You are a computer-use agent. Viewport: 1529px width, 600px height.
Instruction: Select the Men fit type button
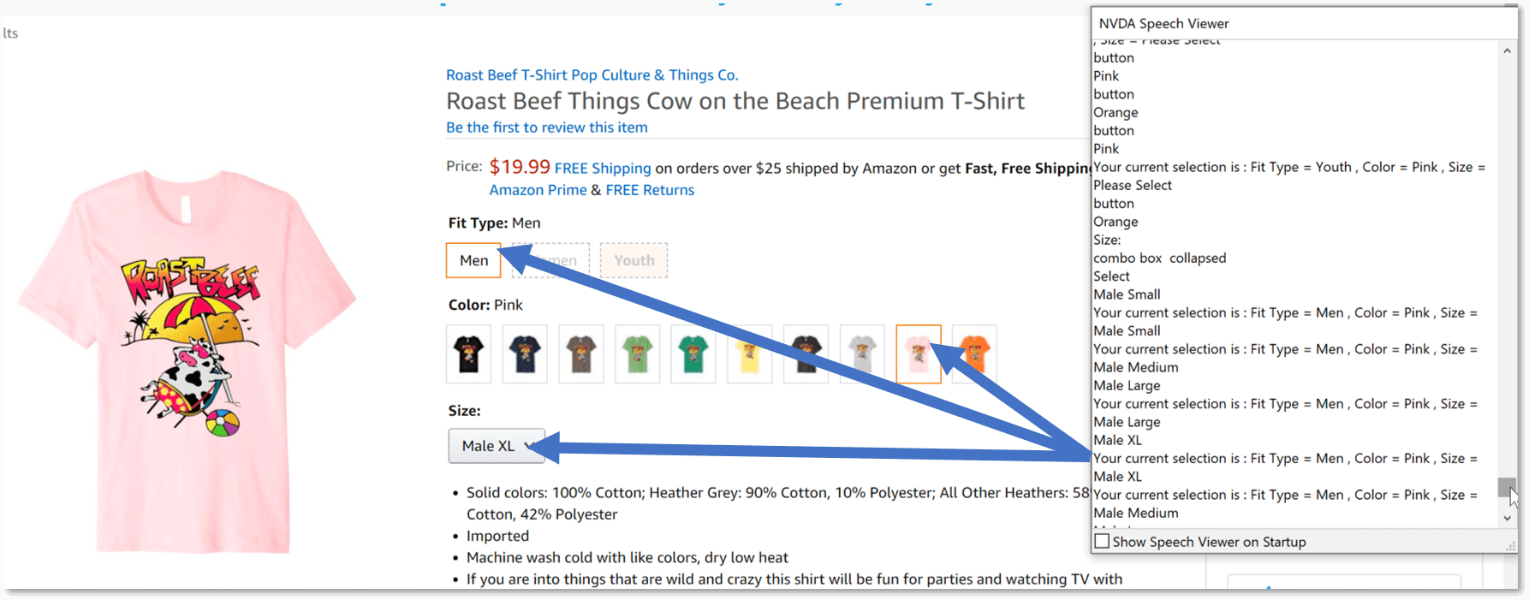pos(473,260)
